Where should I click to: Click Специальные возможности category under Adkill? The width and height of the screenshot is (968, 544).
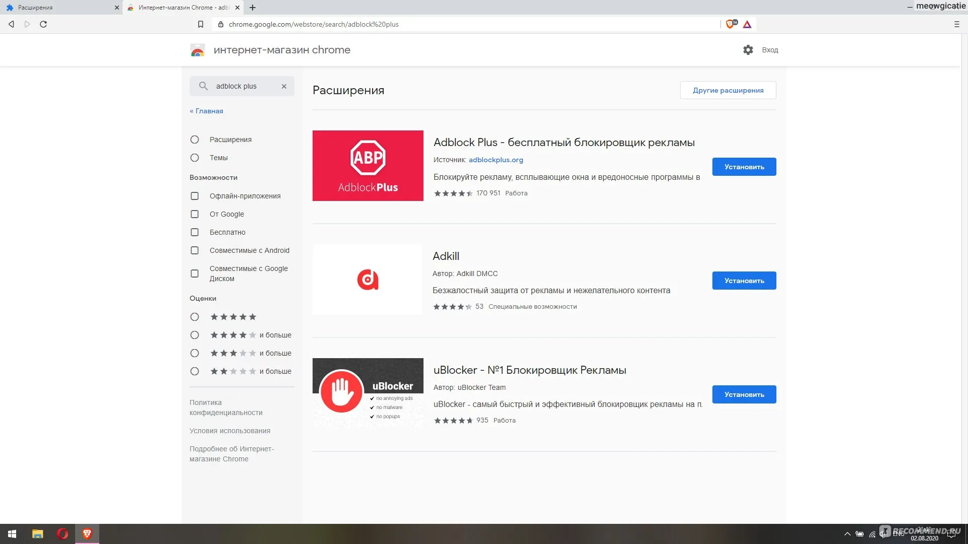coord(532,306)
